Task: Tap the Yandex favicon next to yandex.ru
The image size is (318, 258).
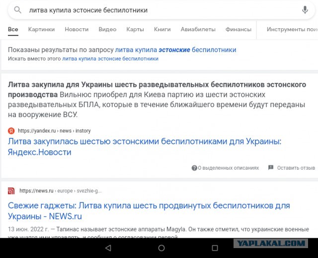Action: [11, 131]
